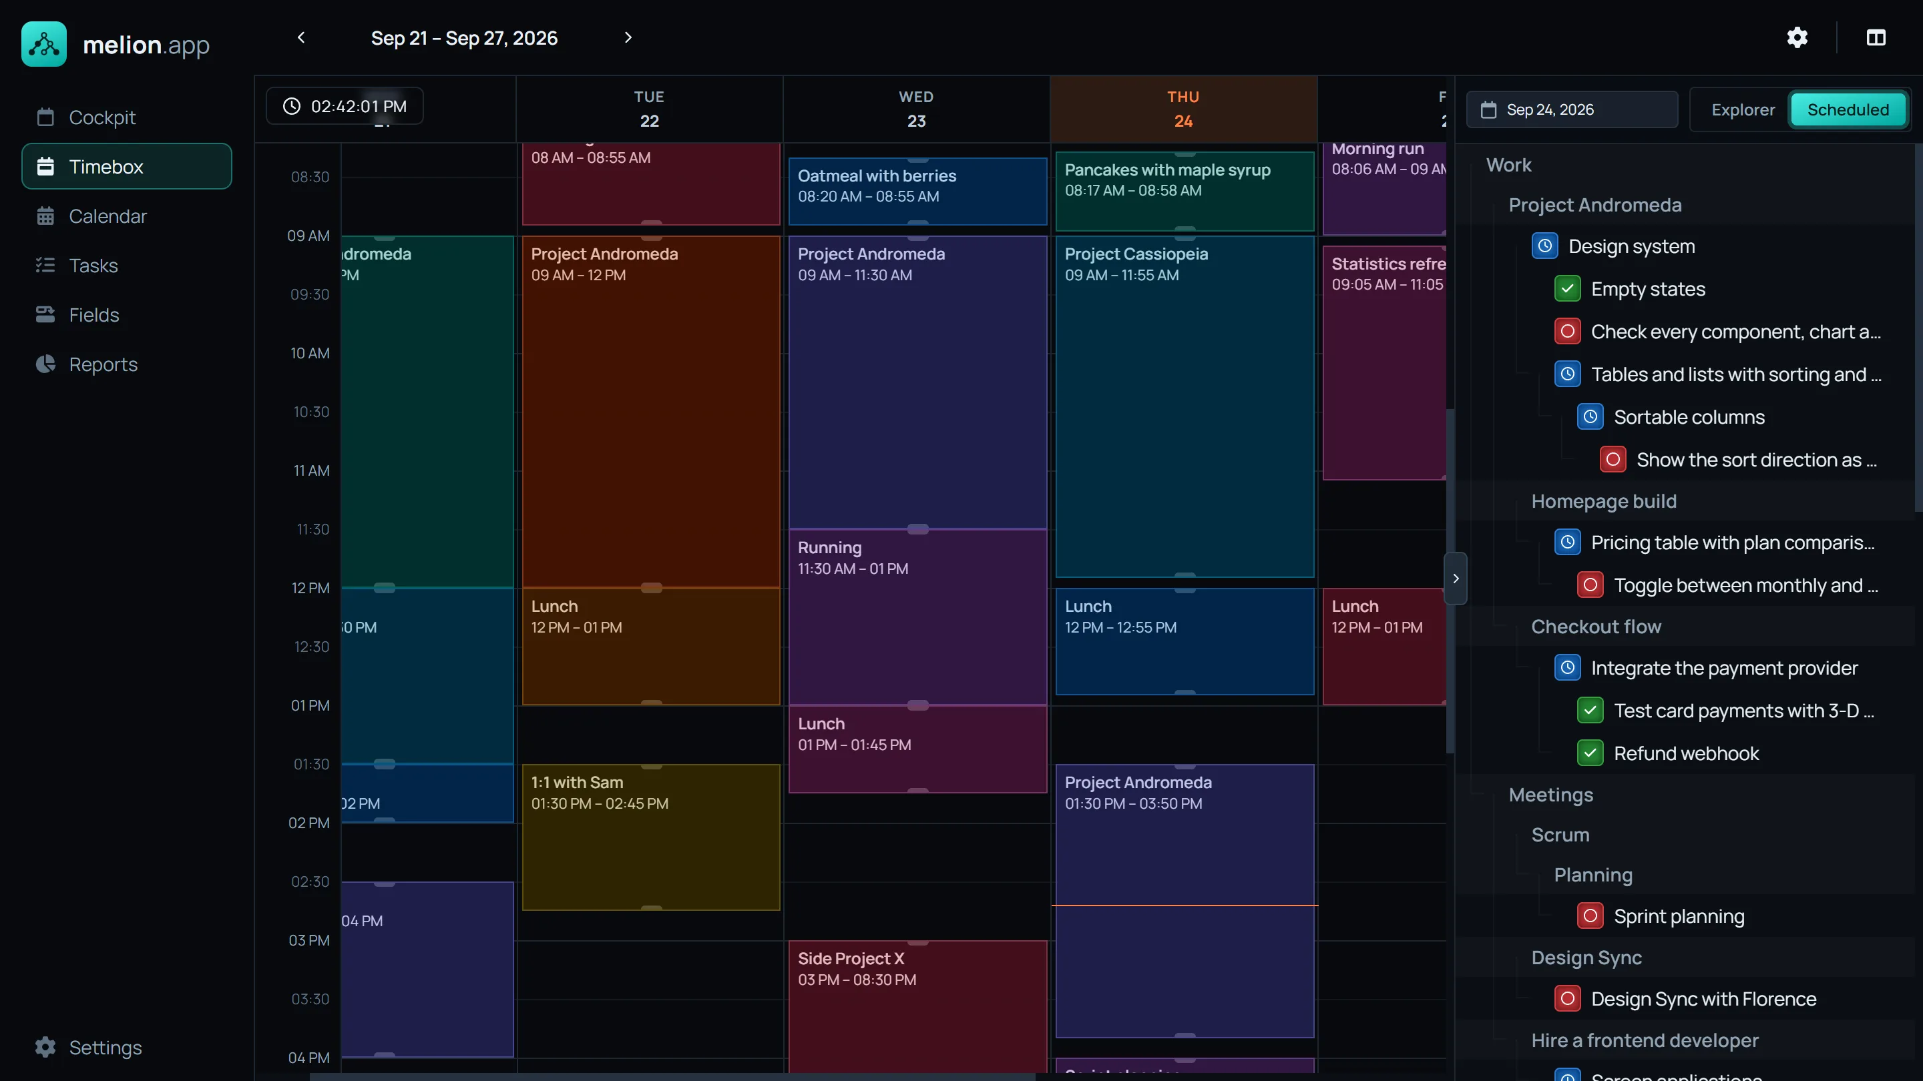Collapse the Project Andromeda tree group
The width and height of the screenshot is (1923, 1081).
click(x=1594, y=205)
